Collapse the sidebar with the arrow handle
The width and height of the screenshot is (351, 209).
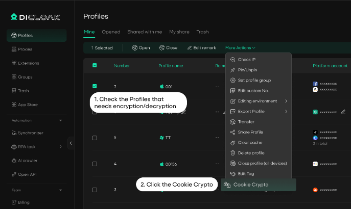(x=71, y=143)
